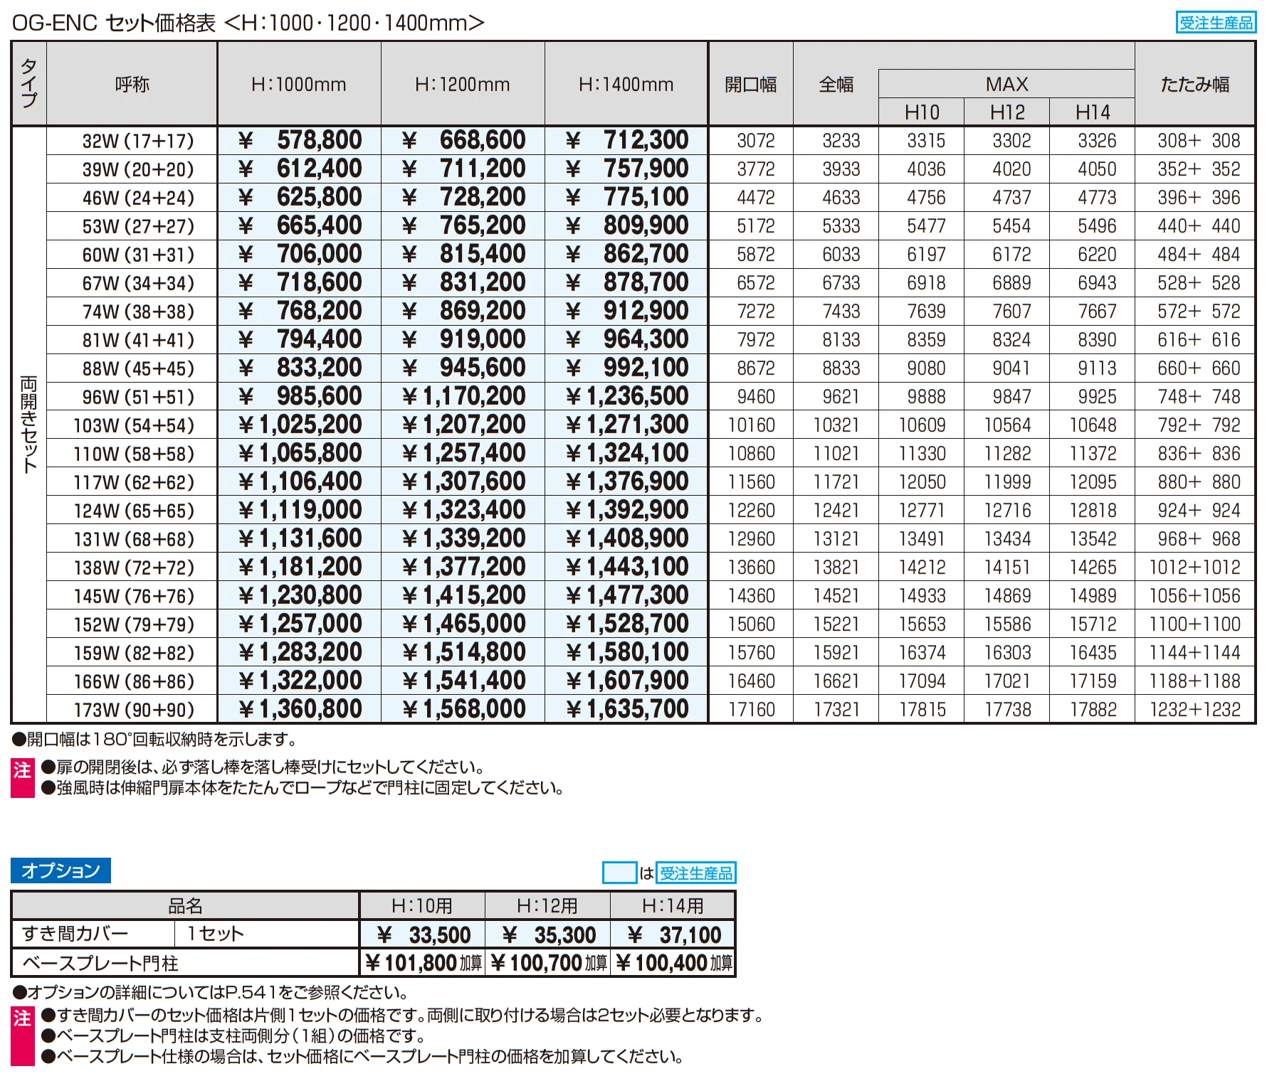Click the option price ¥37,100

[673, 934]
